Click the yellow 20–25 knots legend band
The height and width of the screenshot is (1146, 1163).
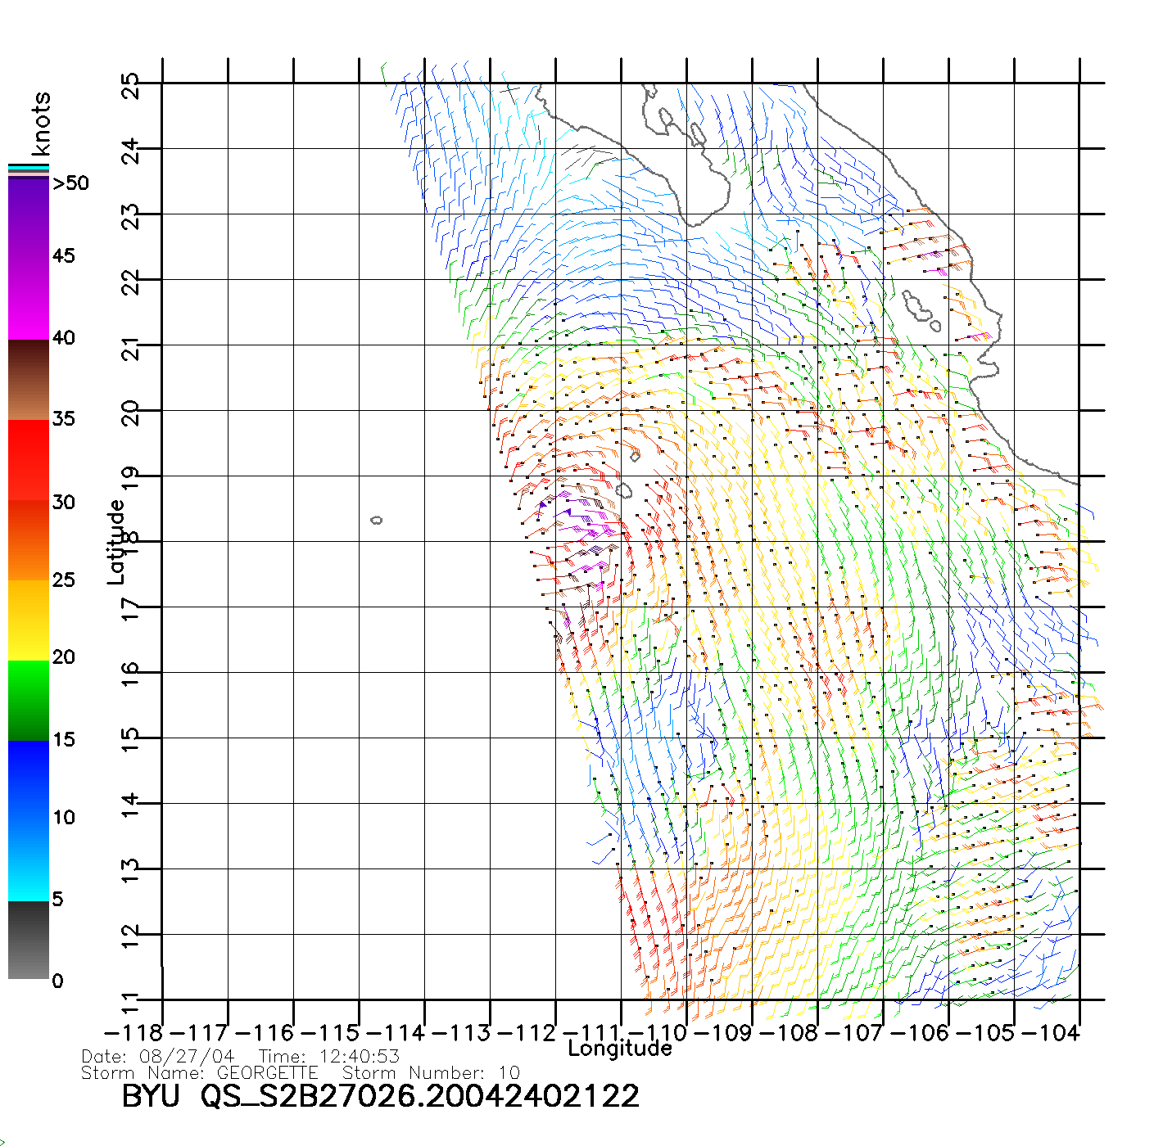coord(29,620)
